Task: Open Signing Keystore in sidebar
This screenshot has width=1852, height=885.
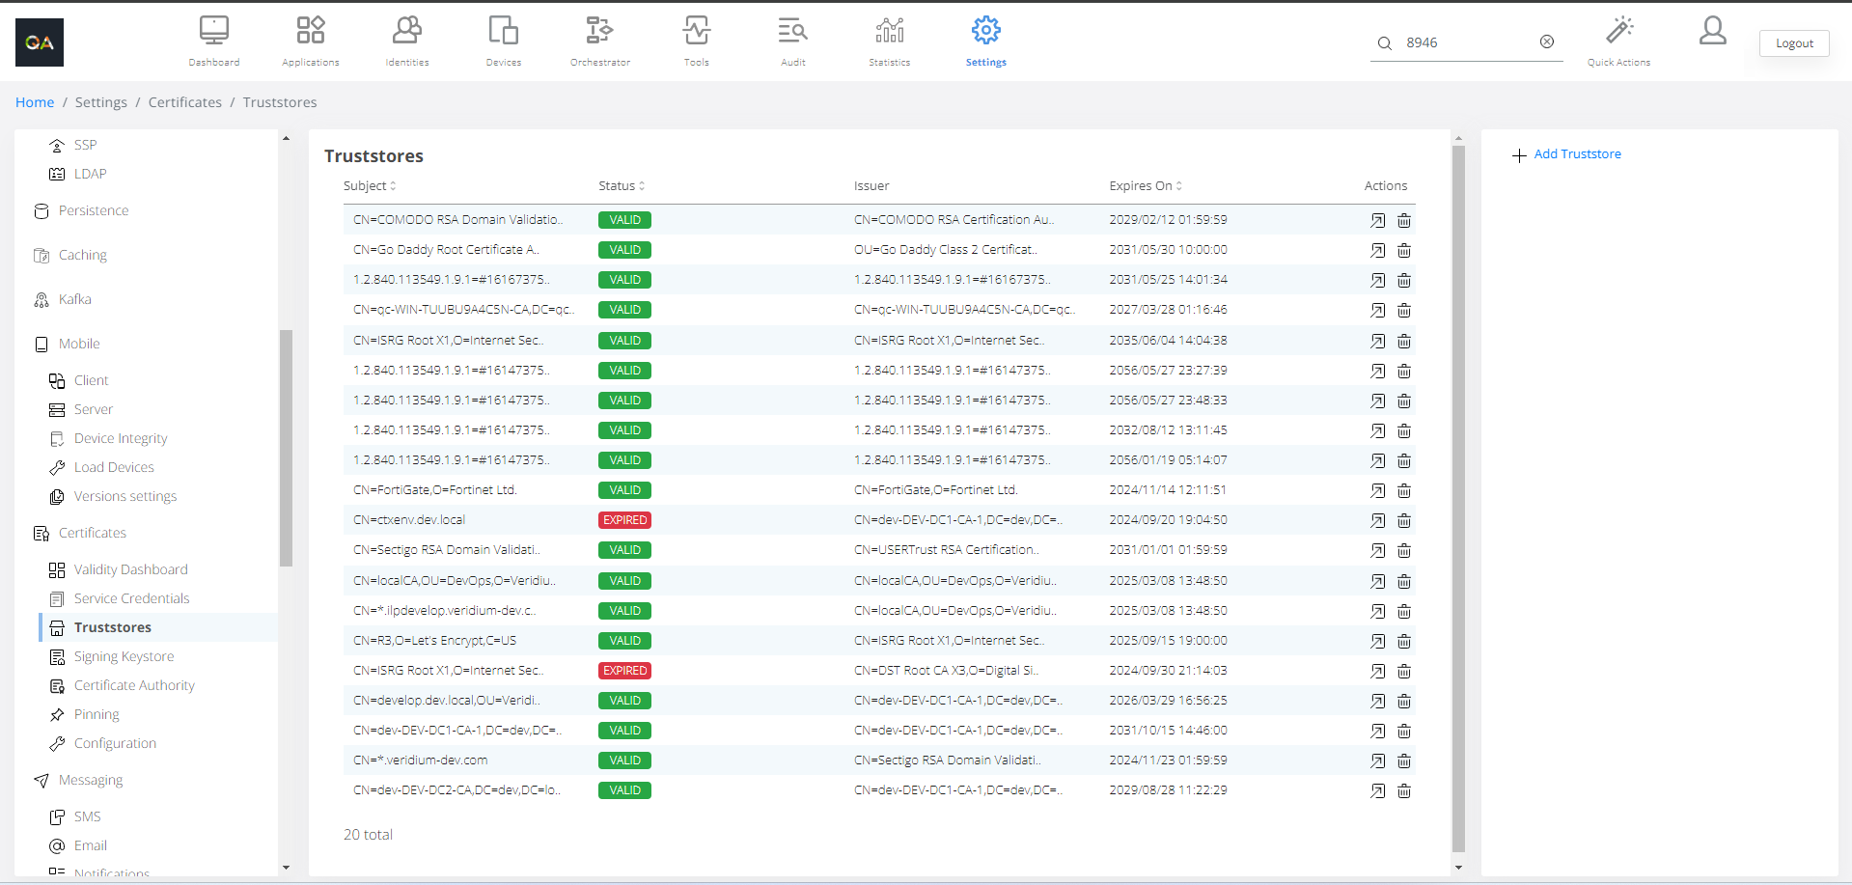Action: (x=124, y=657)
